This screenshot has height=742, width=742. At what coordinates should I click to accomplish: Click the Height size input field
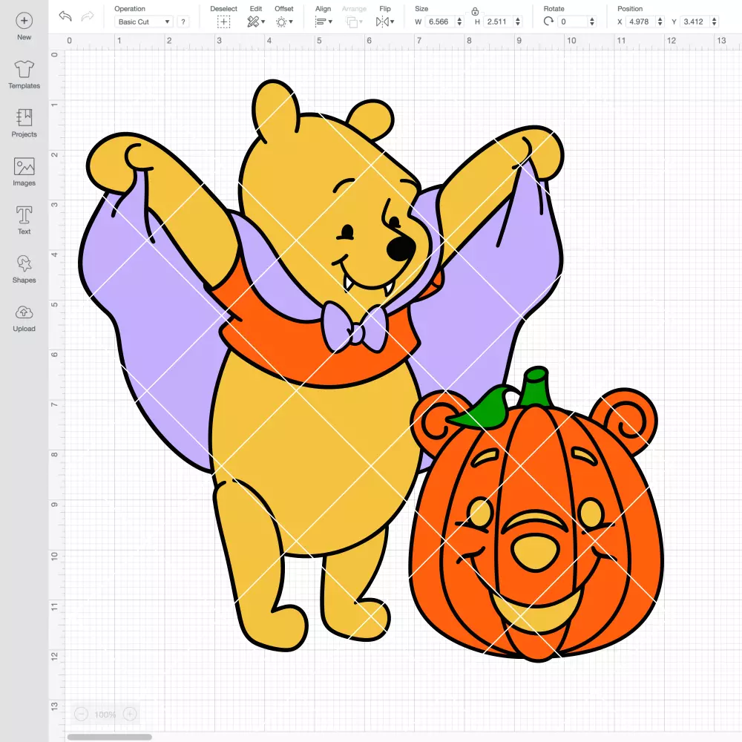(497, 22)
